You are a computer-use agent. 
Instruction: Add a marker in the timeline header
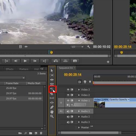[90, 82]
